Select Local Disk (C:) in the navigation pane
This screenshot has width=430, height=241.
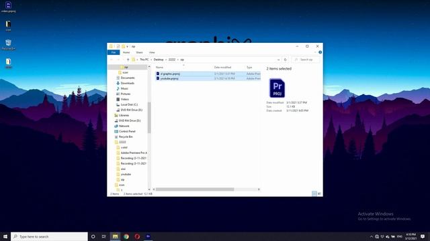tap(129, 104)
